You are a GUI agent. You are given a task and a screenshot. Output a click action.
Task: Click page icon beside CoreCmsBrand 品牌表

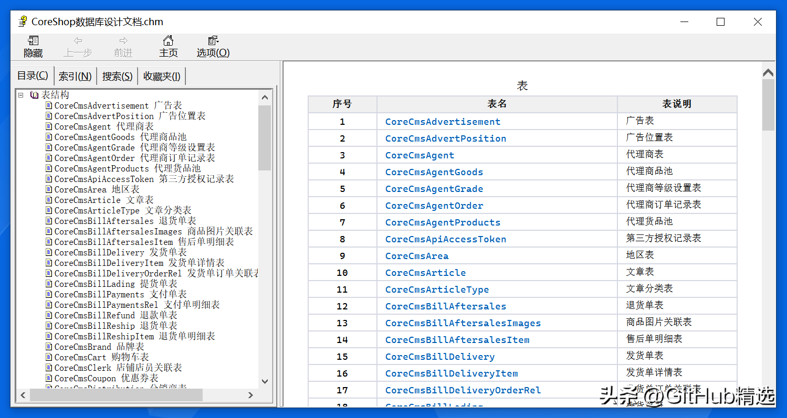[49, 347]
